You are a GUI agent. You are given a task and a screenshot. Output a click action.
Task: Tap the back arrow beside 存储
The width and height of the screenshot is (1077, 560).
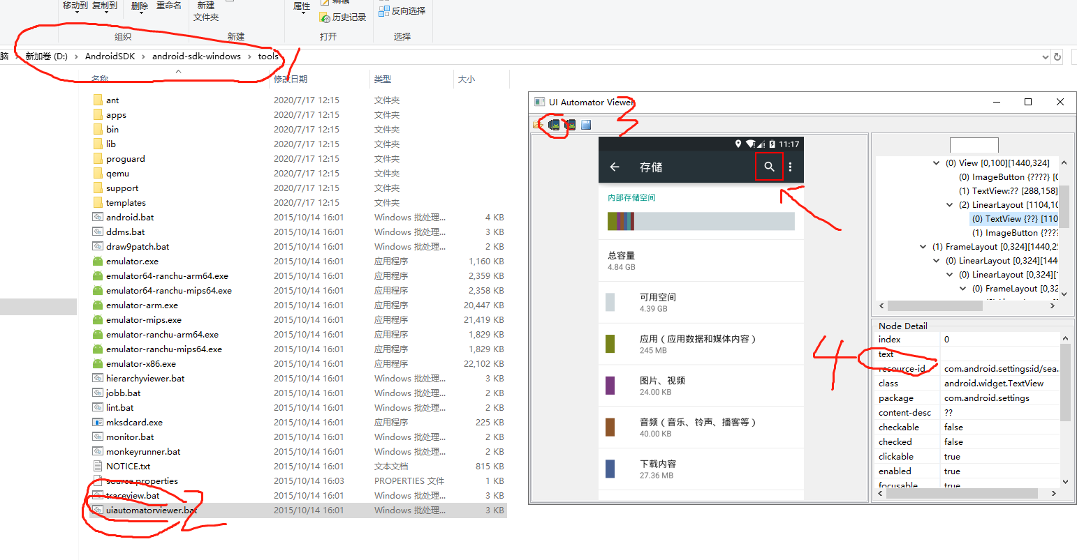615,167
